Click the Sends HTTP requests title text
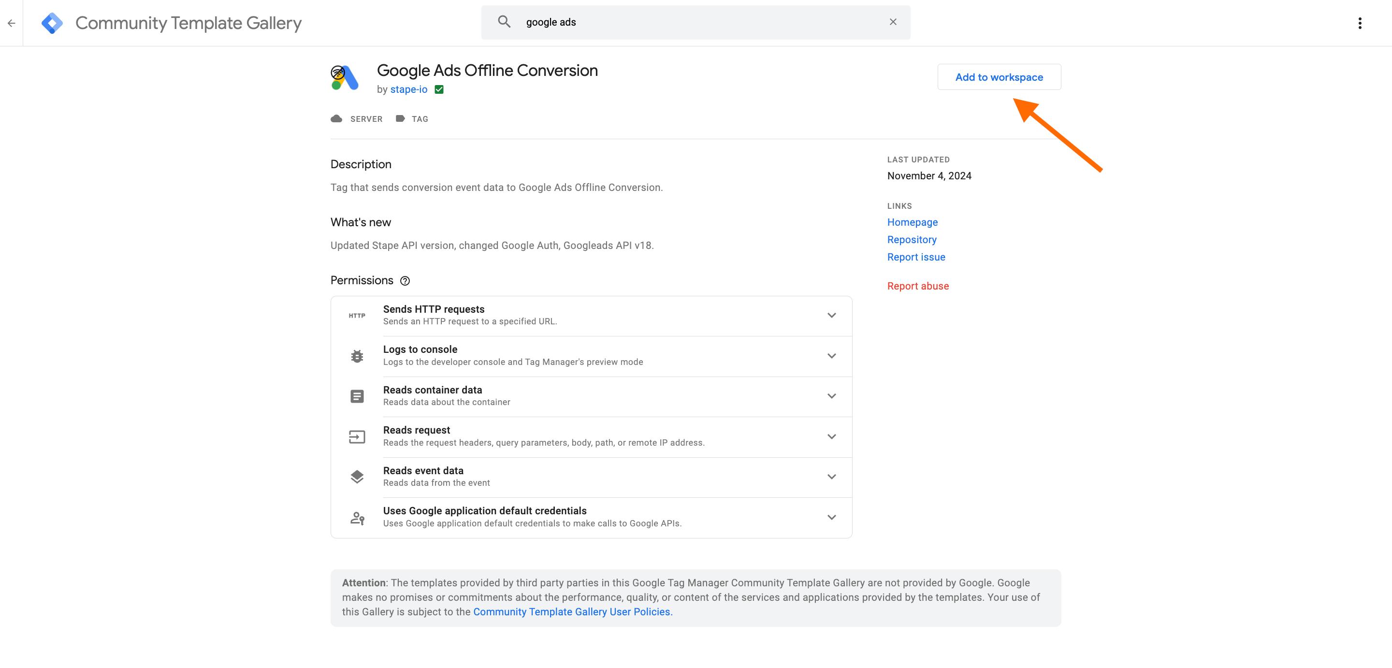Viewport: 1392px width, 668px height. (x=434, y=309)
